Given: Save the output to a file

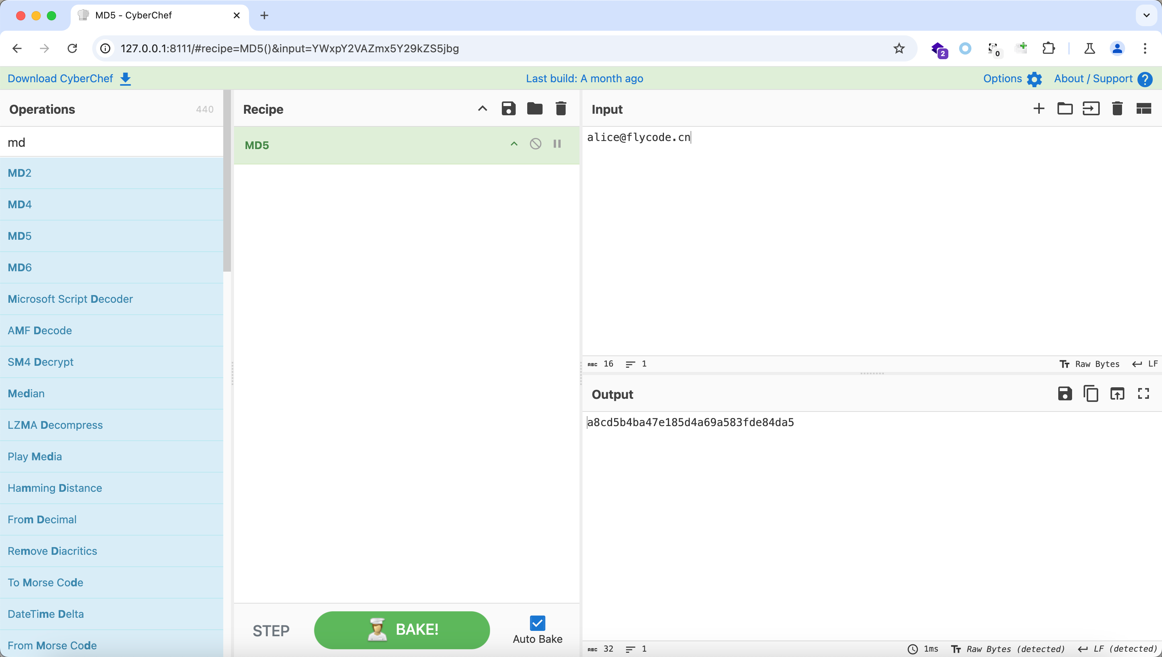Looking at the screenshot, I should [x=1064, y=394].
